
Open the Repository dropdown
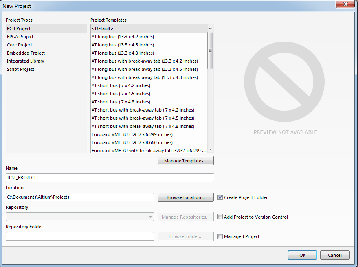tap(150, 217)
